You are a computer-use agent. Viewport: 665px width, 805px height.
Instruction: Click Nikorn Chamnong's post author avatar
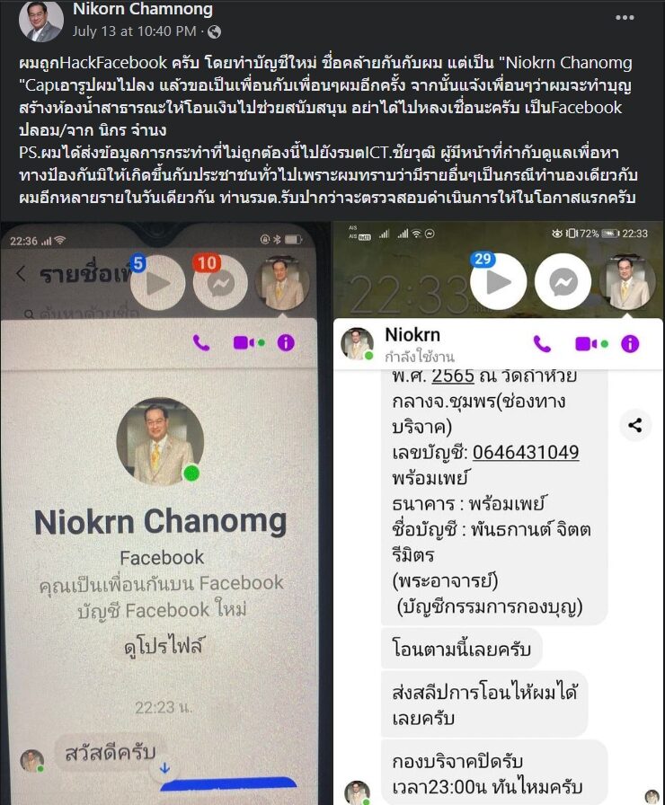(x=41, y=21)
